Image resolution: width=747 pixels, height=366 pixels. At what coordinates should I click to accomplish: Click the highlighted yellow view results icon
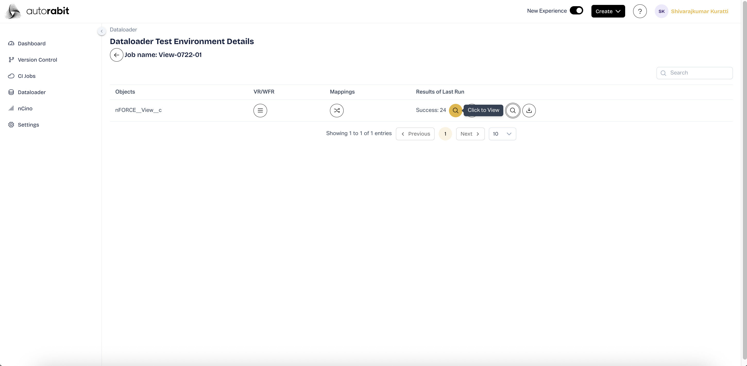[455, 110]
